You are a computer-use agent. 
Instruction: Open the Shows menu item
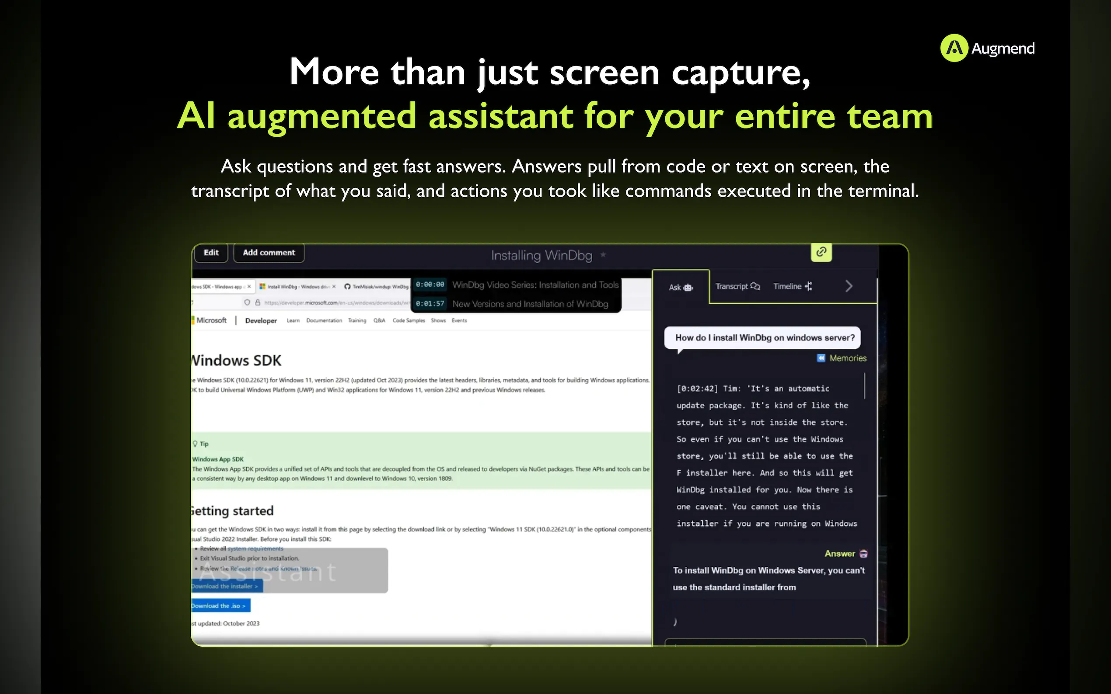coord(438,320)
